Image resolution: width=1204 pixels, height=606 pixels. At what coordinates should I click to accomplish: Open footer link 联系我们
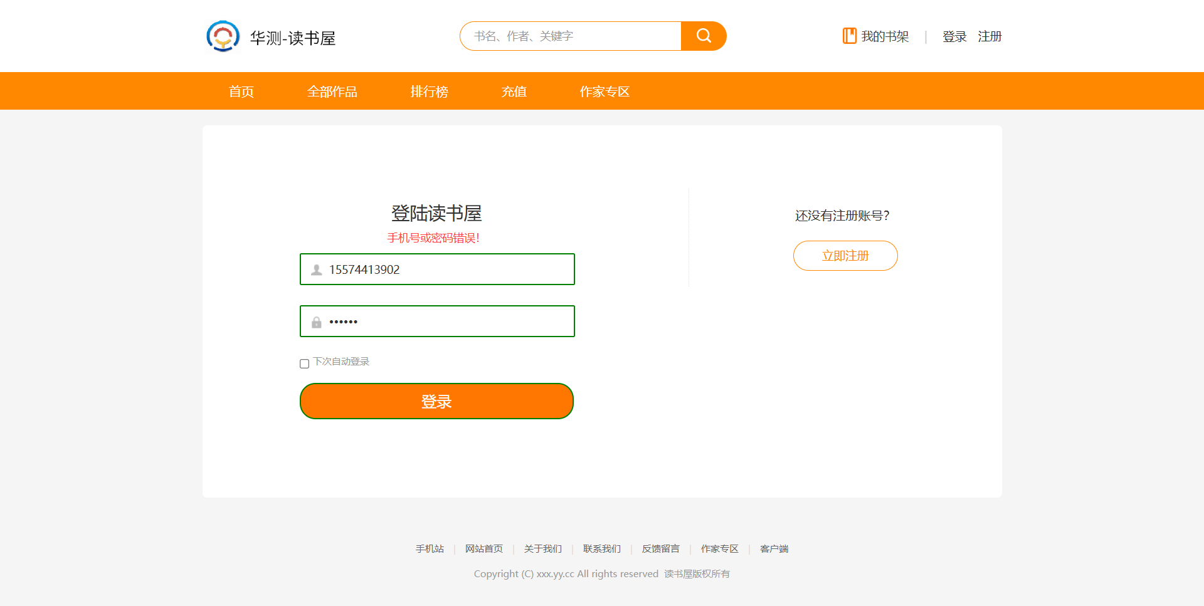(602, 549)
